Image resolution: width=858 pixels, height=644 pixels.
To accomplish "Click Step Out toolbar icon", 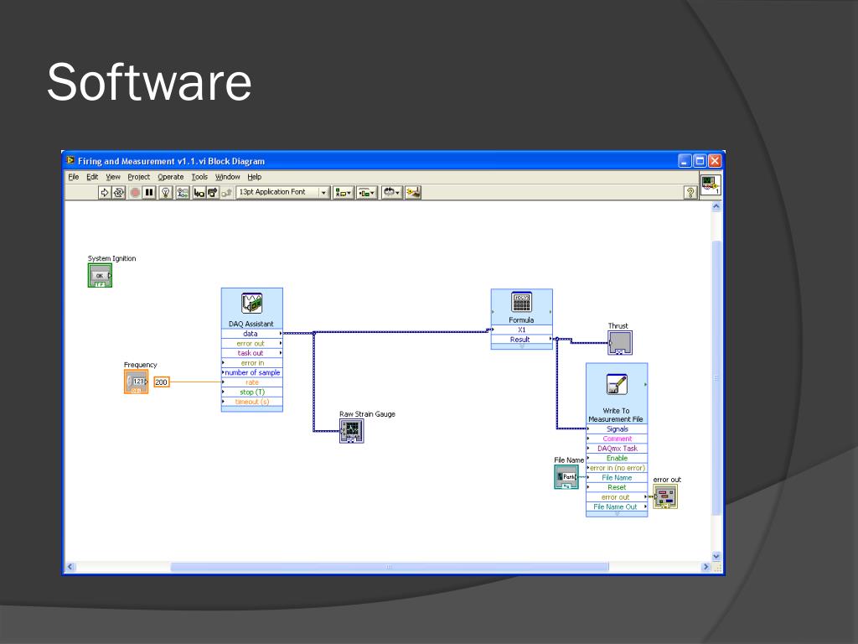I will click(x=226, y=192).
